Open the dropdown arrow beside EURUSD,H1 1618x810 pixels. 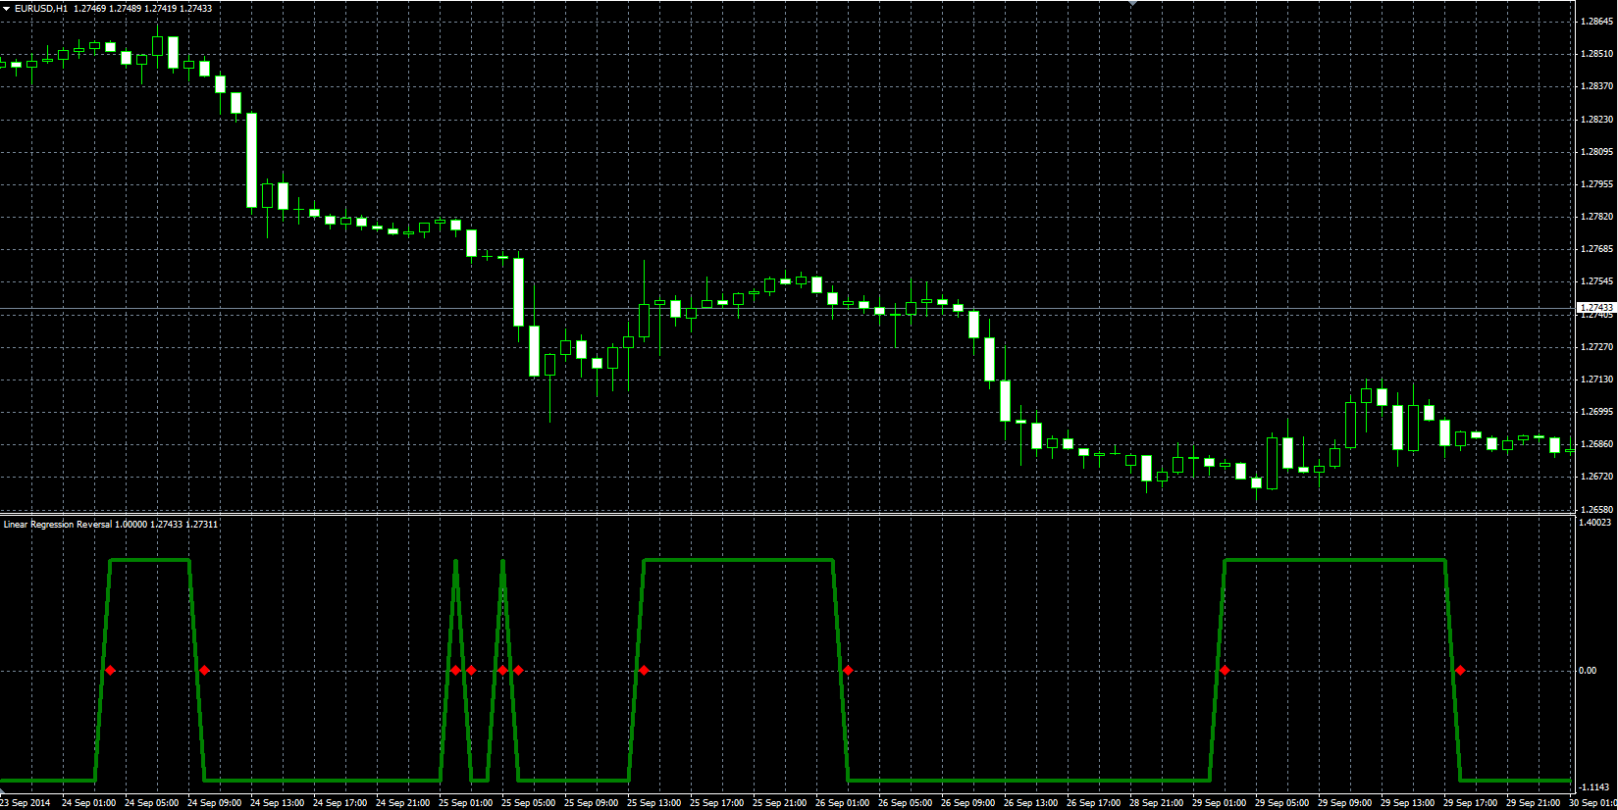pos(6,8)
